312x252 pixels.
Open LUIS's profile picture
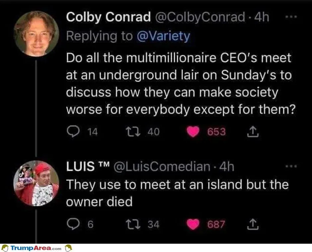tap(37, 183)
